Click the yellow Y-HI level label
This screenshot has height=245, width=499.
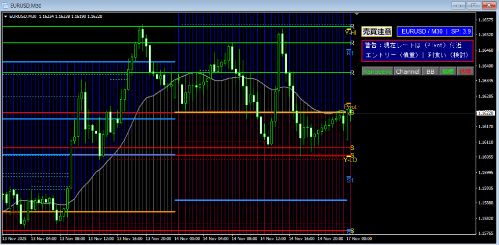pos(350,32)
